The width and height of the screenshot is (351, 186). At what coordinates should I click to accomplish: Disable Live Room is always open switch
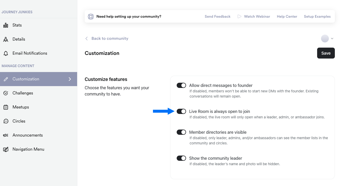pyautogui.click(x=181, y=111)
